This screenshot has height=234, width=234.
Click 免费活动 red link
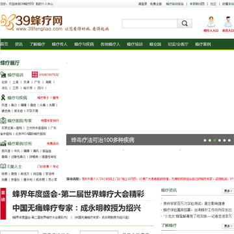tap(53, 144)
